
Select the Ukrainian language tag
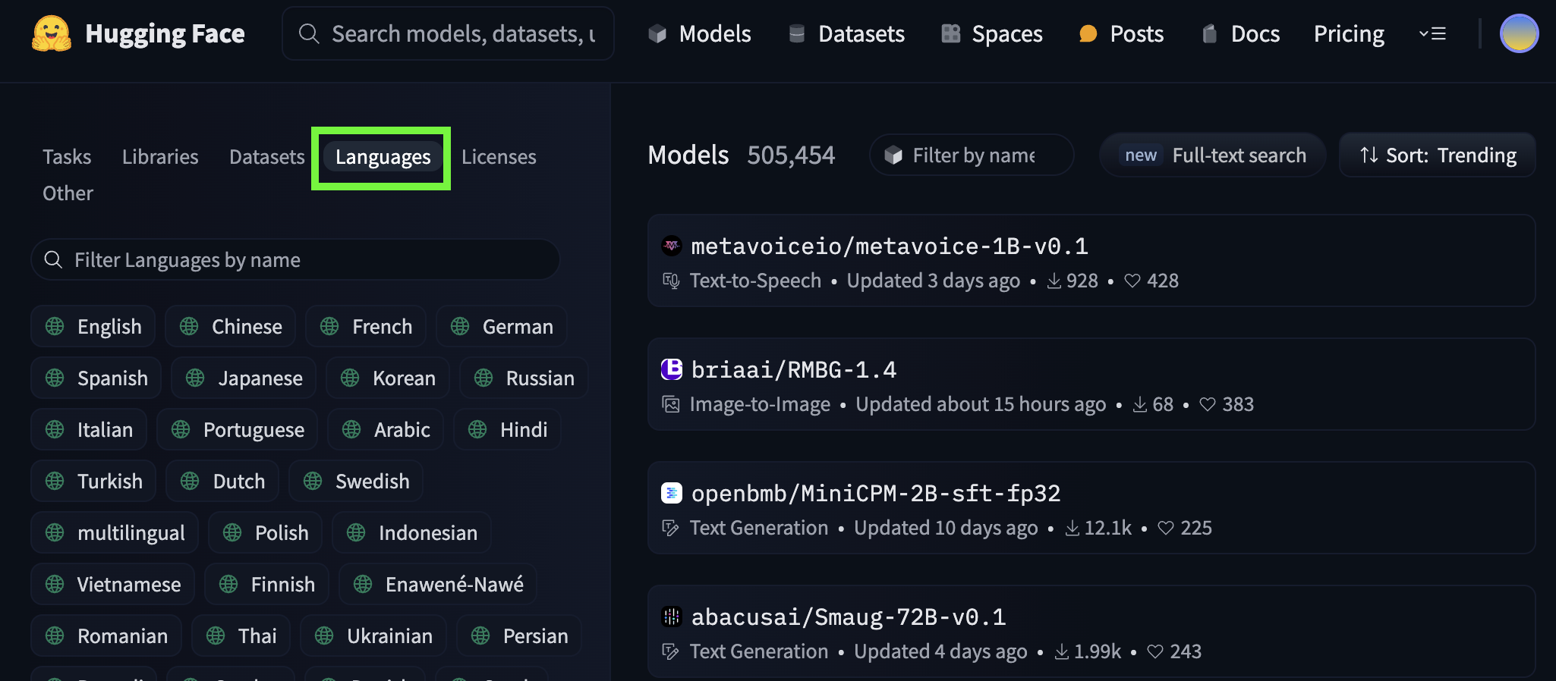coord(373,636)
